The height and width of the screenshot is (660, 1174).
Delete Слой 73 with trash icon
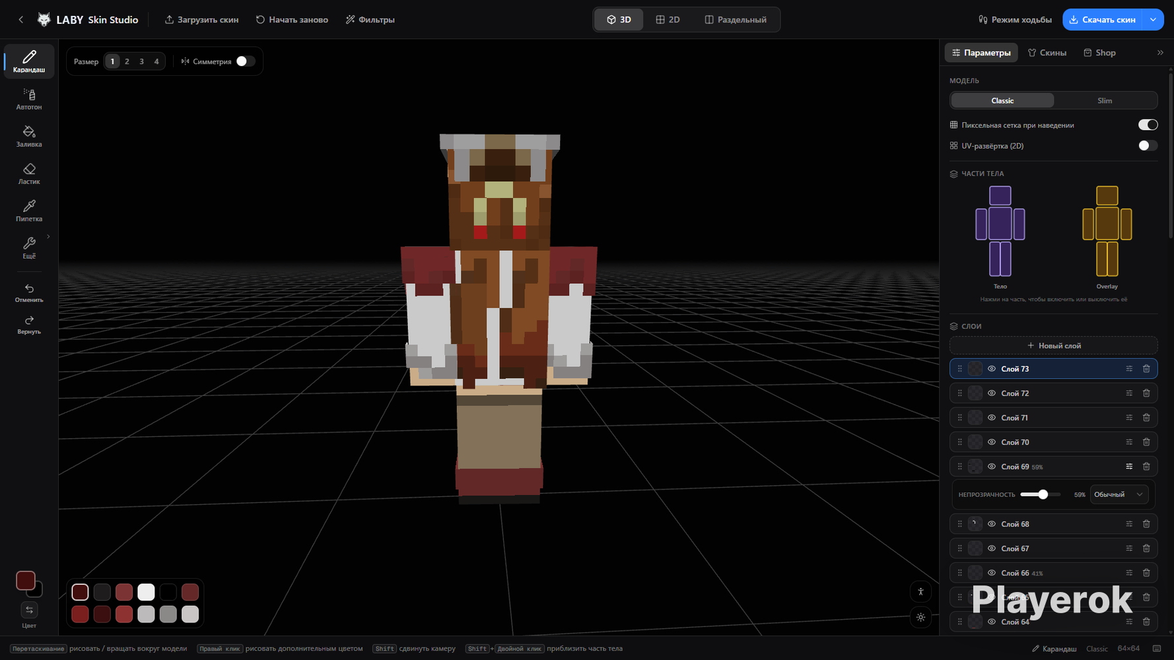click(x=1146, y=369)
